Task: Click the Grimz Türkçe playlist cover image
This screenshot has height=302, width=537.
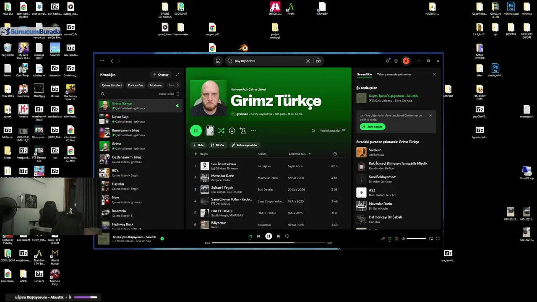Action: (208, 98)
